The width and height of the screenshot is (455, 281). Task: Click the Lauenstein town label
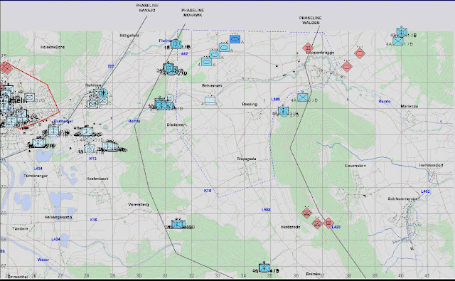pyautogui.click(x=355, y=166)
